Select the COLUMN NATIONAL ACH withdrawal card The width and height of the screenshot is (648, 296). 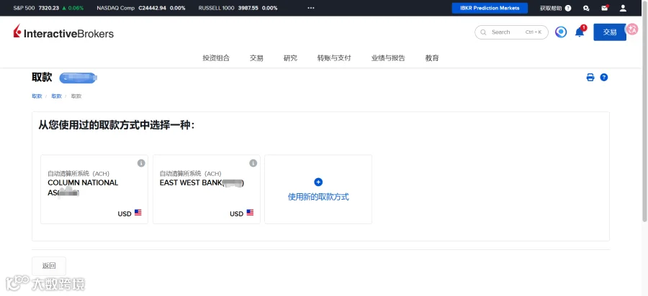pyautogui.click(x=94, y=189)
